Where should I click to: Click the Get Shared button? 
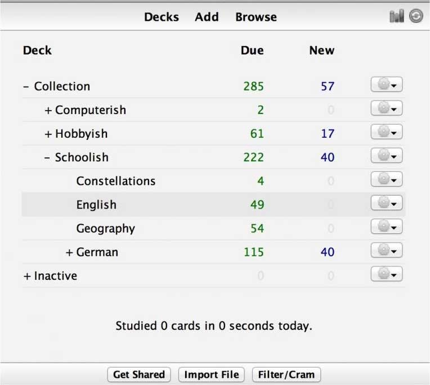139,375
